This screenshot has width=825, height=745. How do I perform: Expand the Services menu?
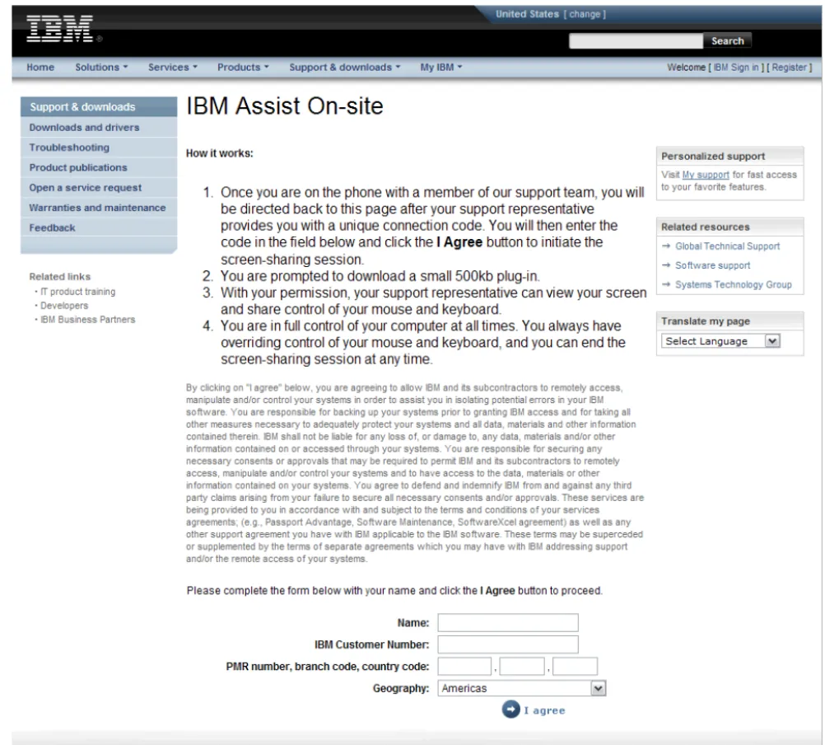pyautogui.click(x=173, y=68)
